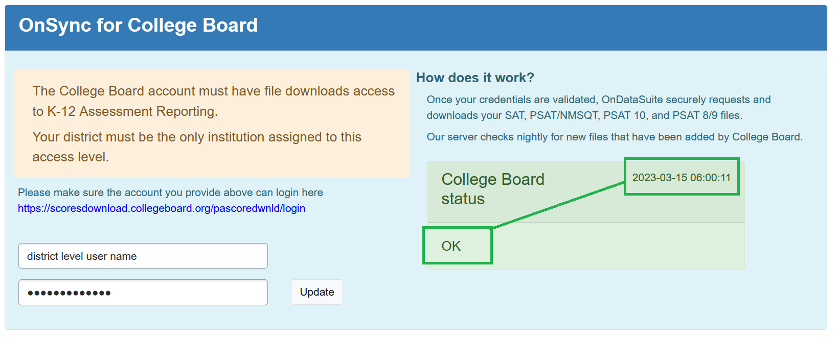Click the College Board status label
Image resolution: width=839 pixels, height=338 pixels.
pos(492,189)
